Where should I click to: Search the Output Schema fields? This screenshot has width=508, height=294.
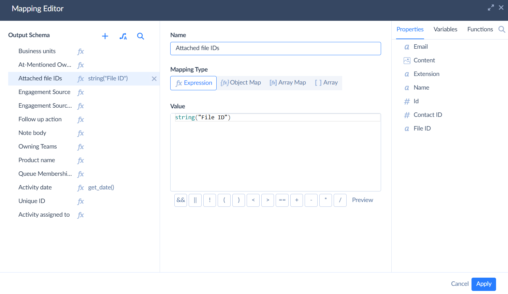pos(141,36)
